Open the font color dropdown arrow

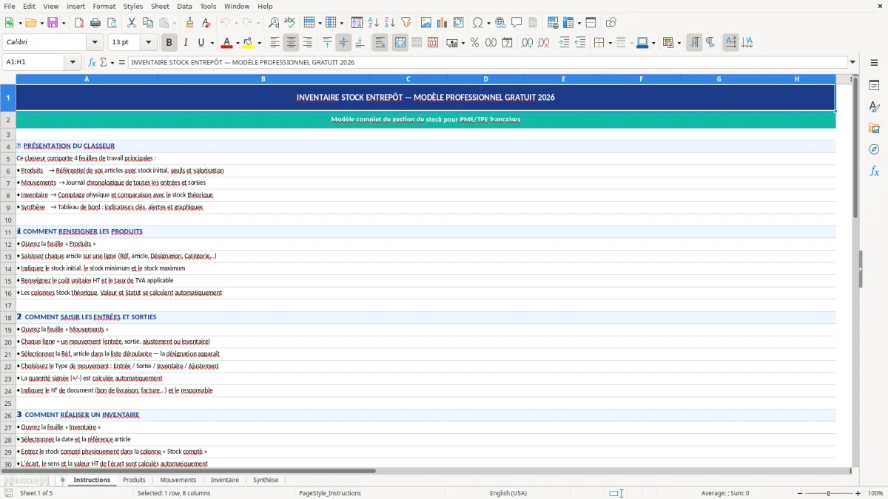coord(238,43)
